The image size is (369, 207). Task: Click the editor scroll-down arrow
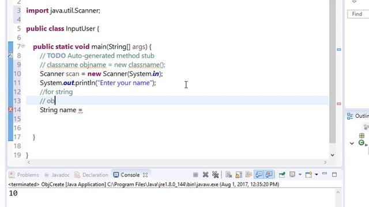pos(333,155)
